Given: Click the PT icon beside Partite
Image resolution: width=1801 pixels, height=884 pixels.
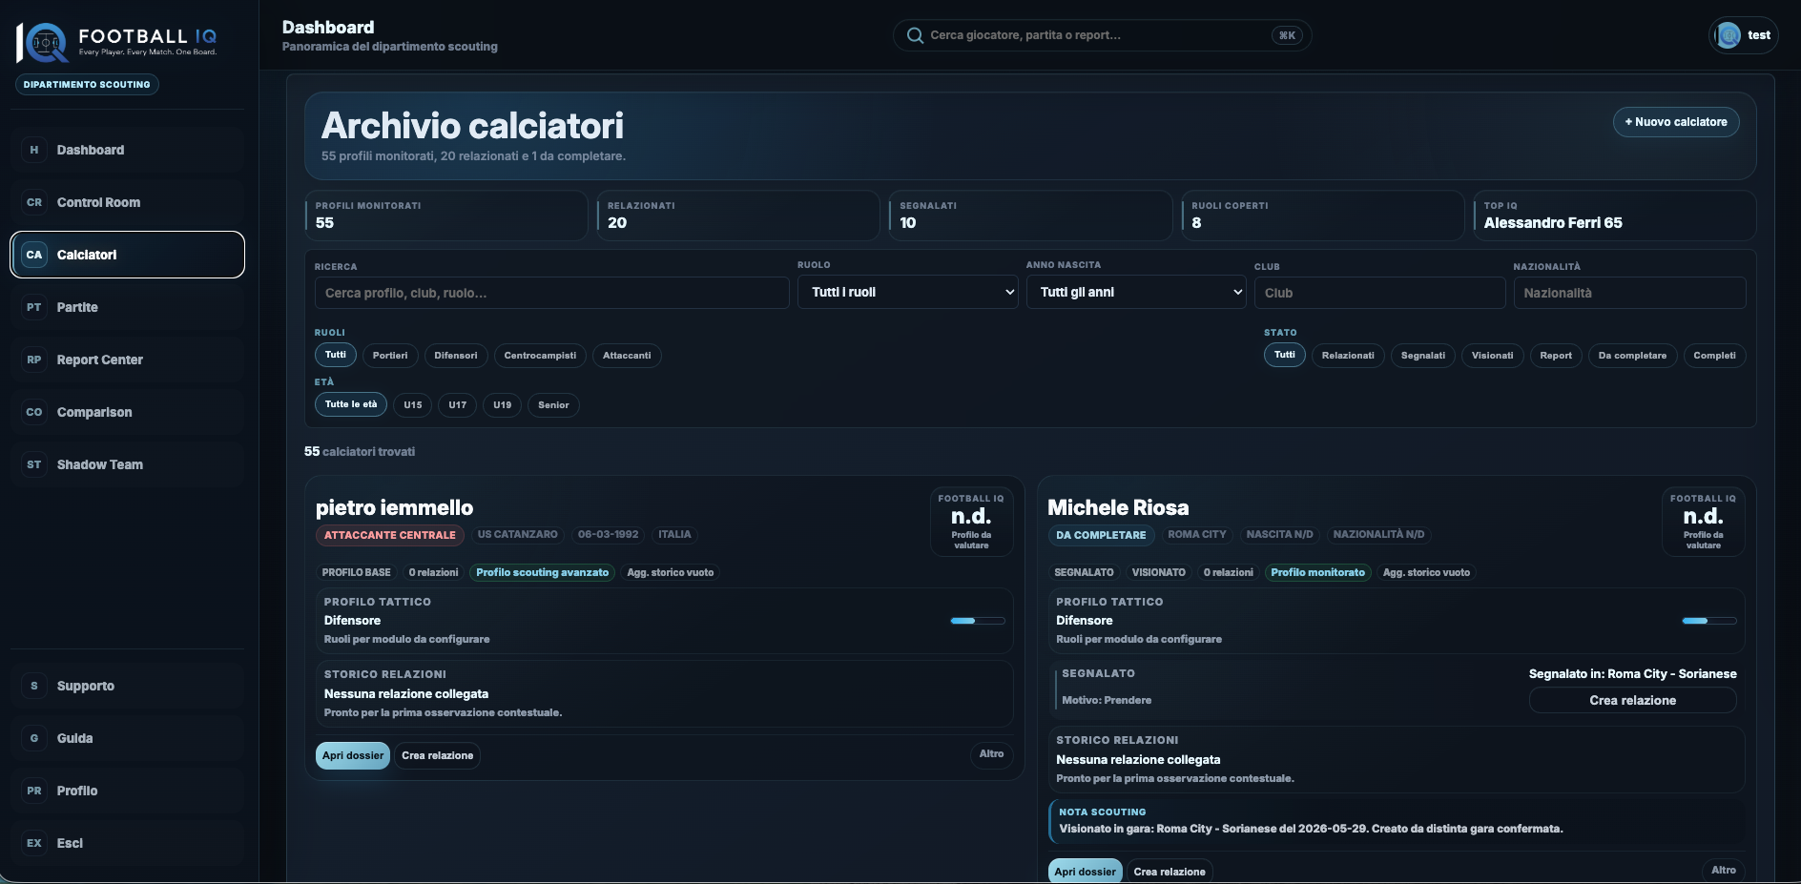Looking at the screenshot, I should [34, 307].
